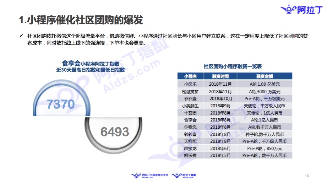Select the amount 天使轮,千万级人民币
This screenshot has height=183, width=327.
[264, 106]
